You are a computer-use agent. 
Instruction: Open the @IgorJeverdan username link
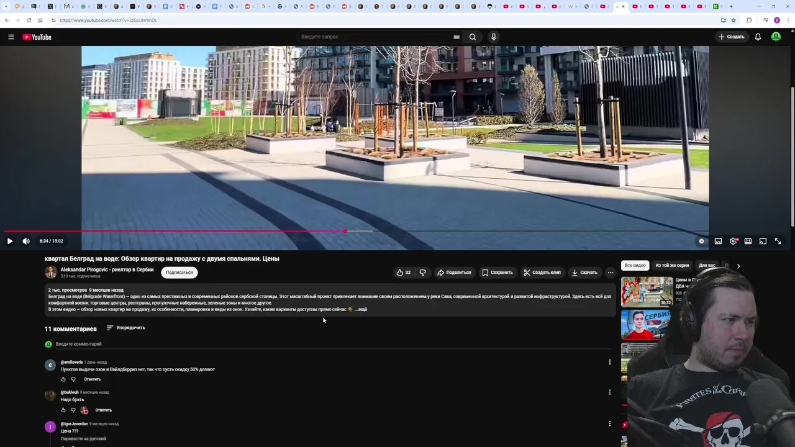75,424
